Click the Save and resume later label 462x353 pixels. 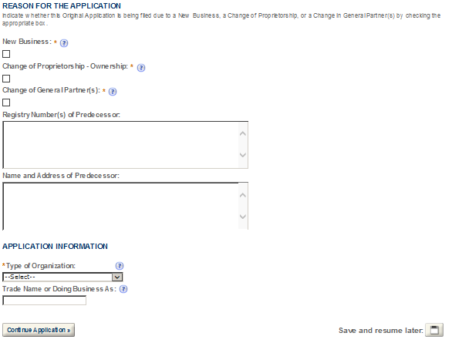(381, 331)
